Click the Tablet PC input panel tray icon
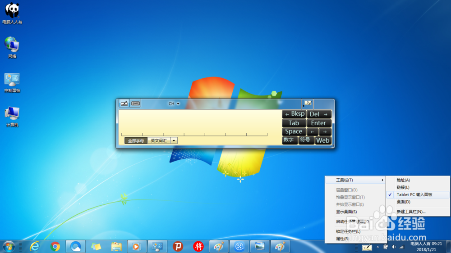 pos(367,247)
